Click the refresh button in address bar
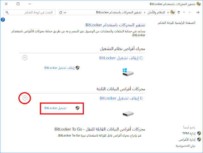This screenshot has width=203, height=153. [x=61, y=12]
